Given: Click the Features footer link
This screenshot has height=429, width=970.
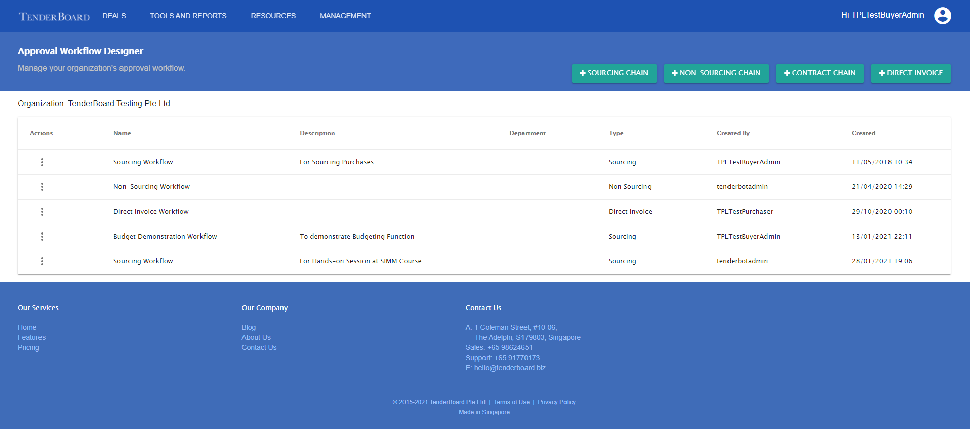Looking at the screenshot, I should 31,337.
